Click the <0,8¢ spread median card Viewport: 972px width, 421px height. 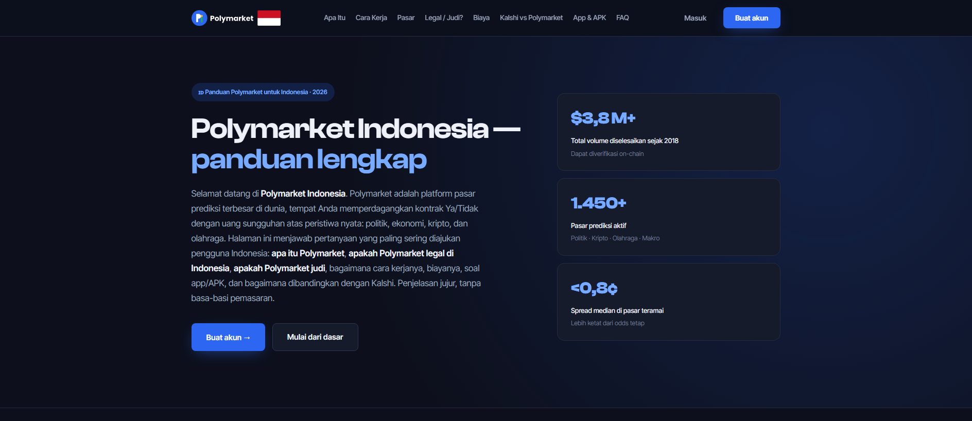(668, 302)
